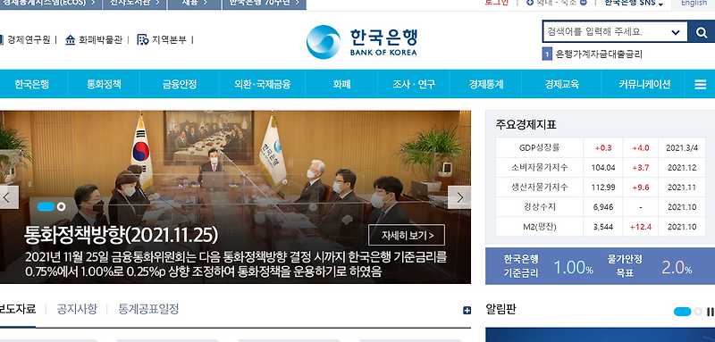The image size is (715, 342).
Task: Click the +9.6 producer price change value
Action: tap(641, 188)
